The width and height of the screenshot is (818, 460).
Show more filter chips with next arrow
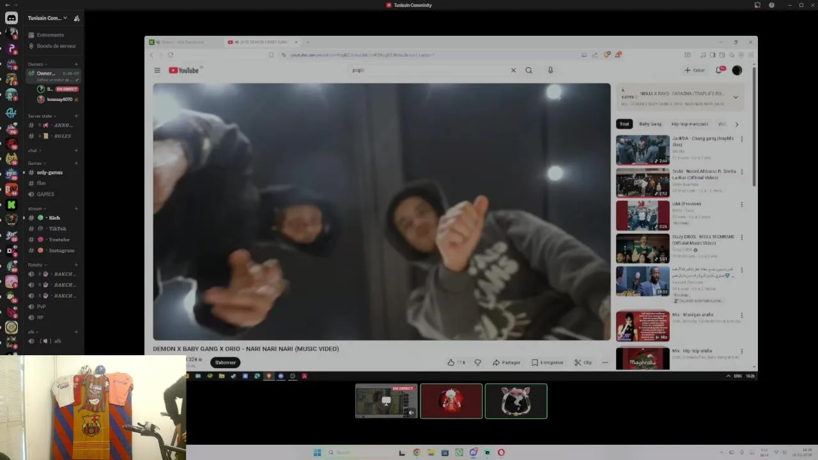pos(736,124)
